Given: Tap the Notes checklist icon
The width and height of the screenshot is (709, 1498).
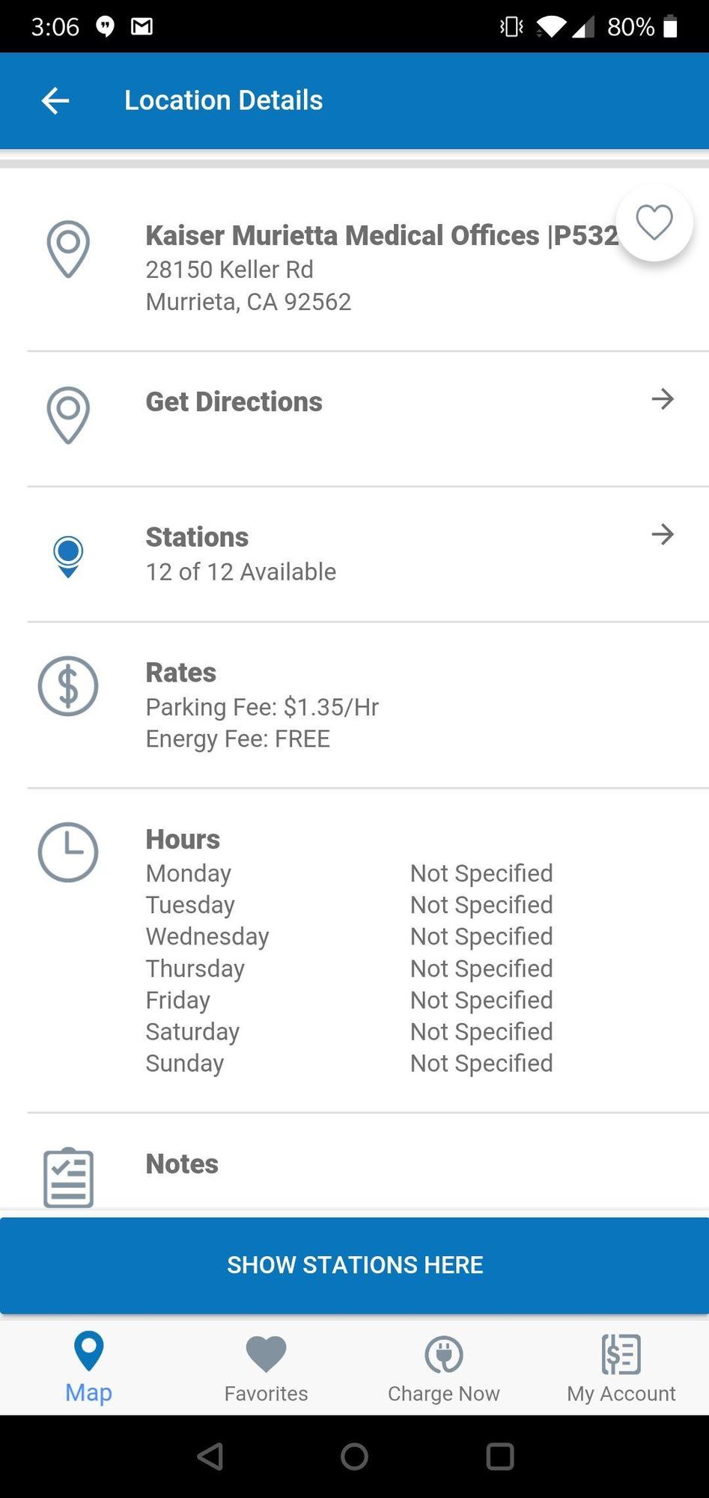Looking at the screenshot, I should coord(68,1177).
